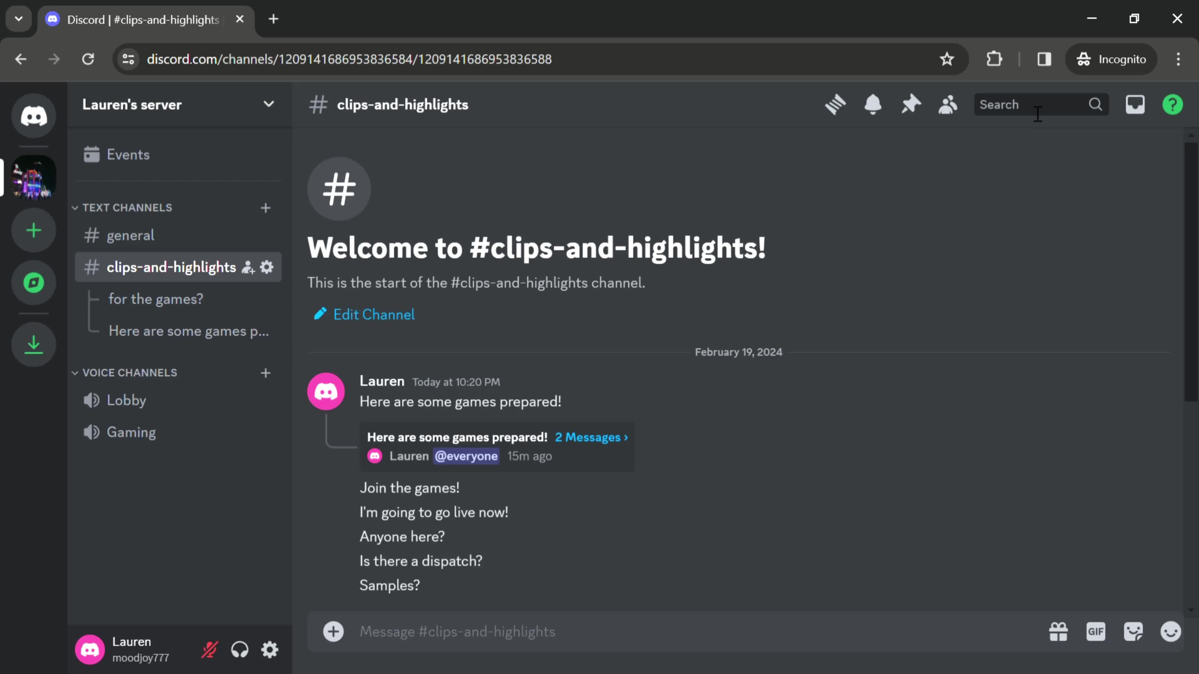Open a new browser tab
This screenshot has width=1199, height=674.
tap(274, 19)
